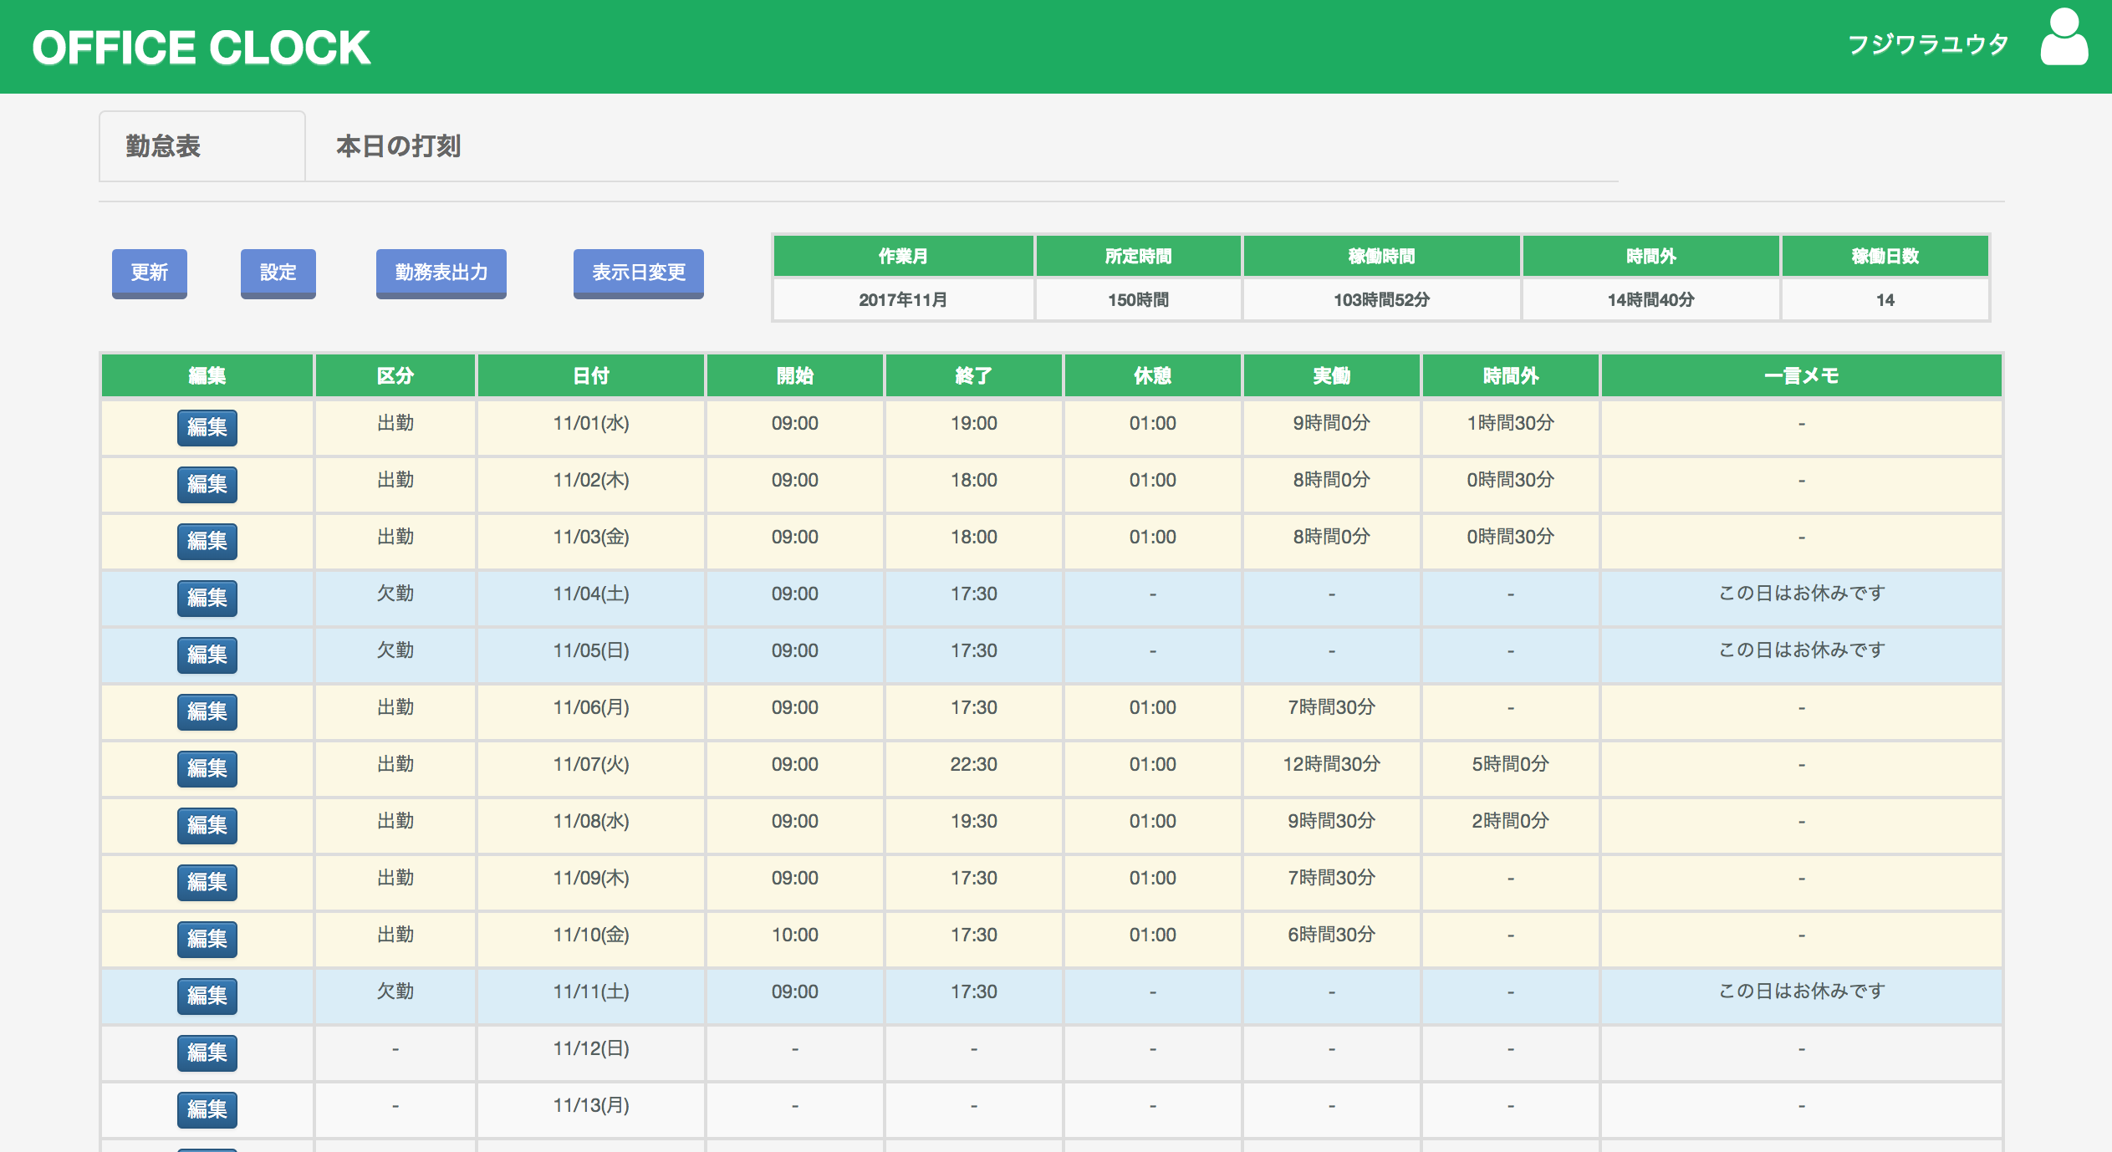Viewport: 2112px width, 1152px height.
Task: Click the 時間外 column header in the table
Action: click(x=1510, y=375)
